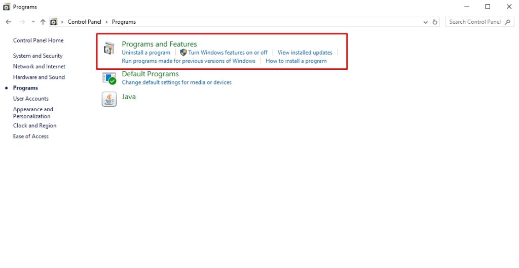Expand chevron before Control Panel breadcrumb
This screenshot has width=519, height=268.
pos(62,22)
